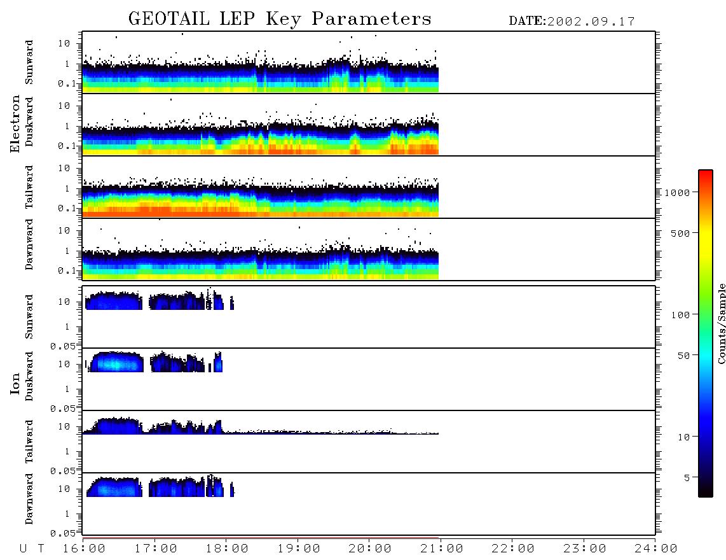Open the Electron Tailward spectrogram panel
The image size is (726, 560).
(x=369, y=187)
